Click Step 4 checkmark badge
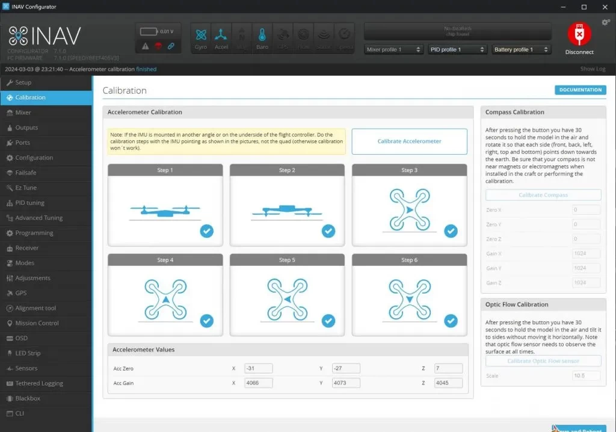Viewport: 616px width, 432px height. (207, 321)
